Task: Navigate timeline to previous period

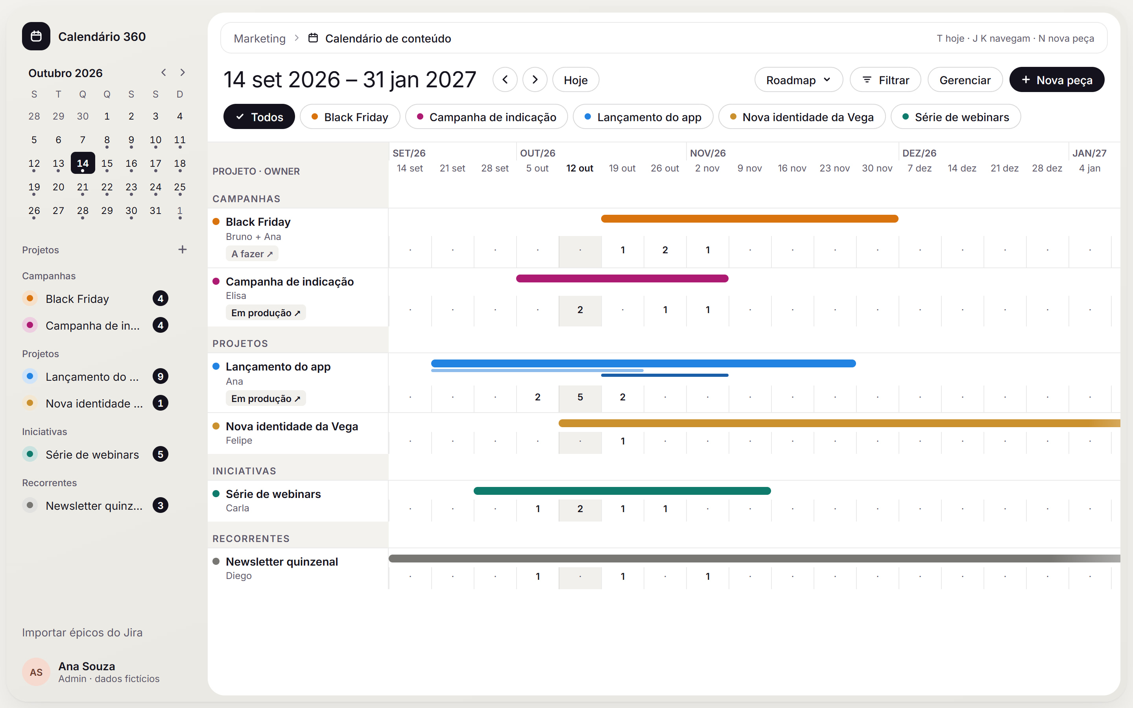Action: point(505,79)
